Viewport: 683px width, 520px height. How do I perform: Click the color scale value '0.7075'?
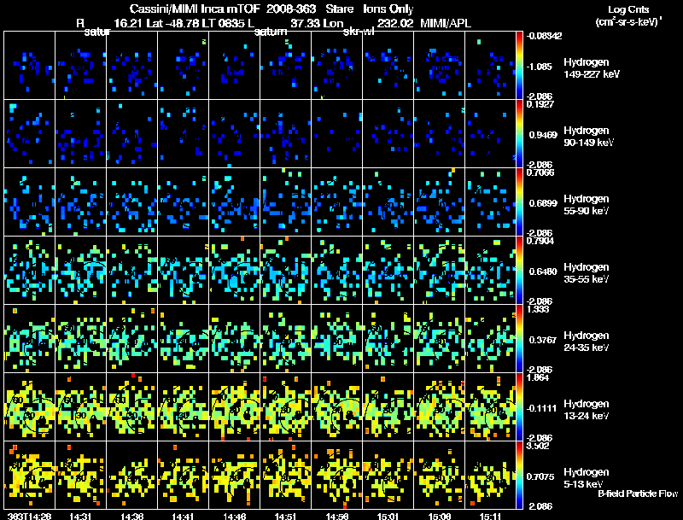540,477
